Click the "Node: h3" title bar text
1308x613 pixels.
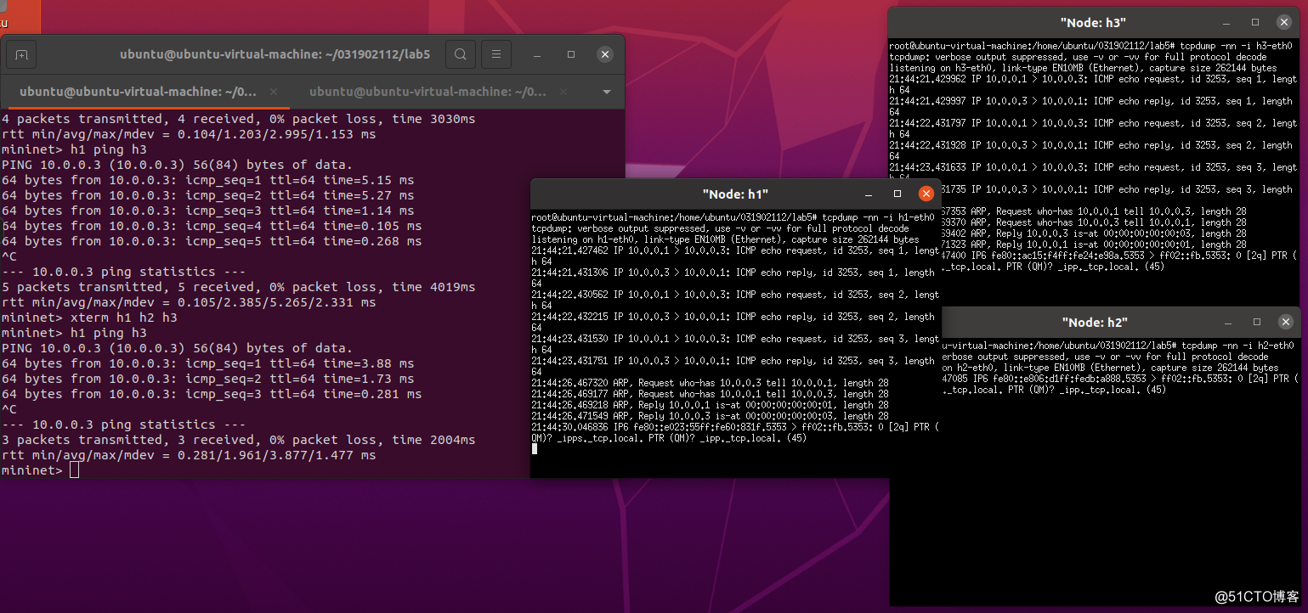pos(1093,22)
